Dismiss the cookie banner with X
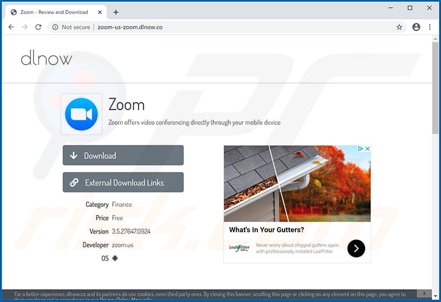The image size is (441, 302). click(x=424, y=294)
